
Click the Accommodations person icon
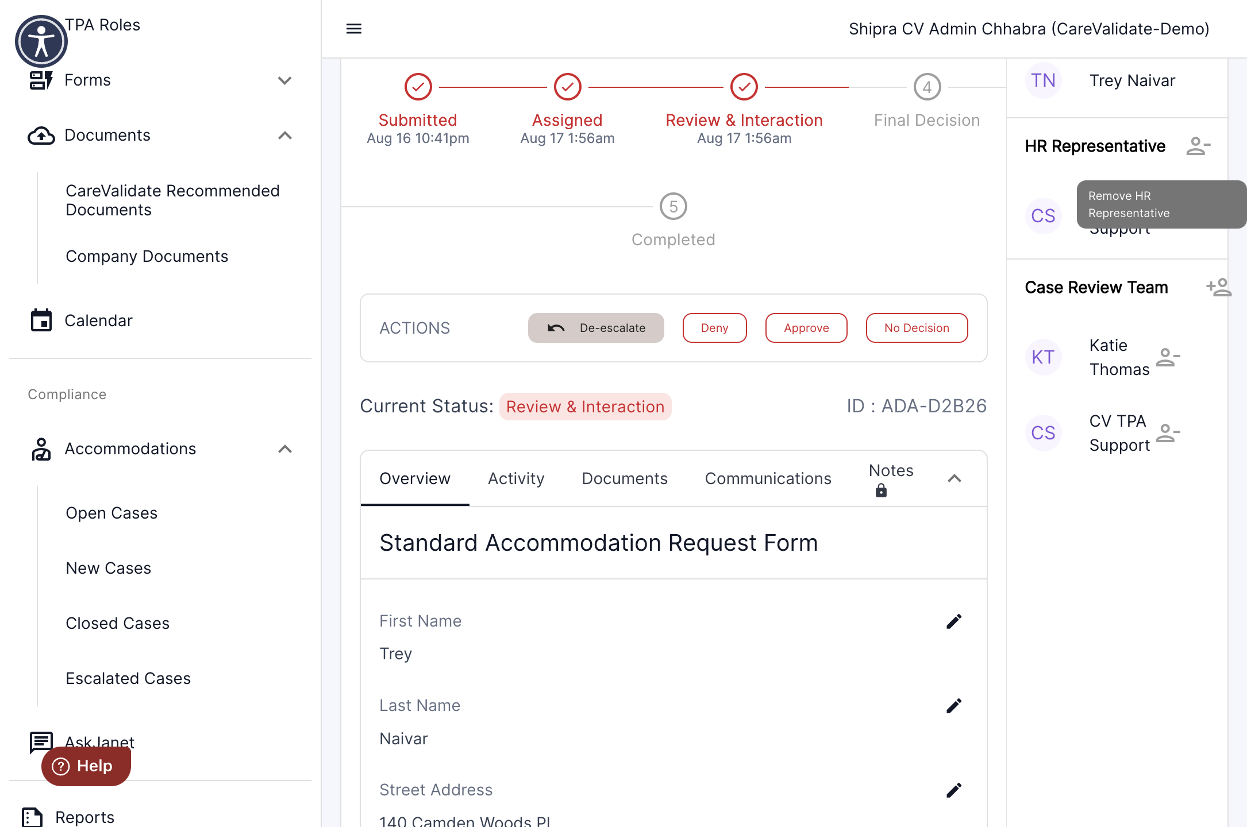(x=41, y=449)
